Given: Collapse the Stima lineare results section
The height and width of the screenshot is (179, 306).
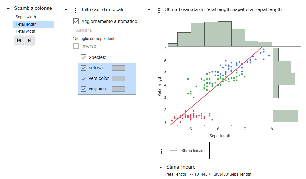Looking at the screenshot, I should pyautogui.click(x=161, y=167).
